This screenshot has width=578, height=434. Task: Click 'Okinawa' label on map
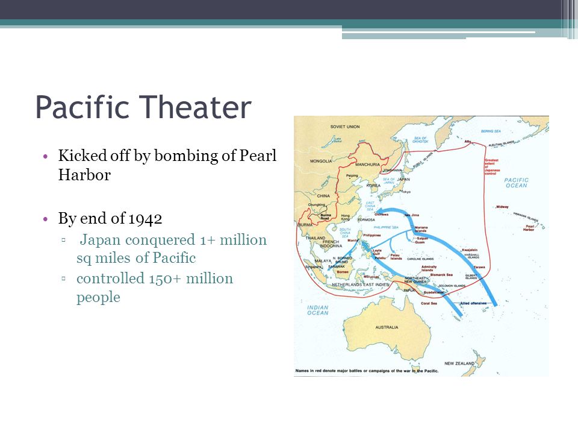click(x=382, y=215)
